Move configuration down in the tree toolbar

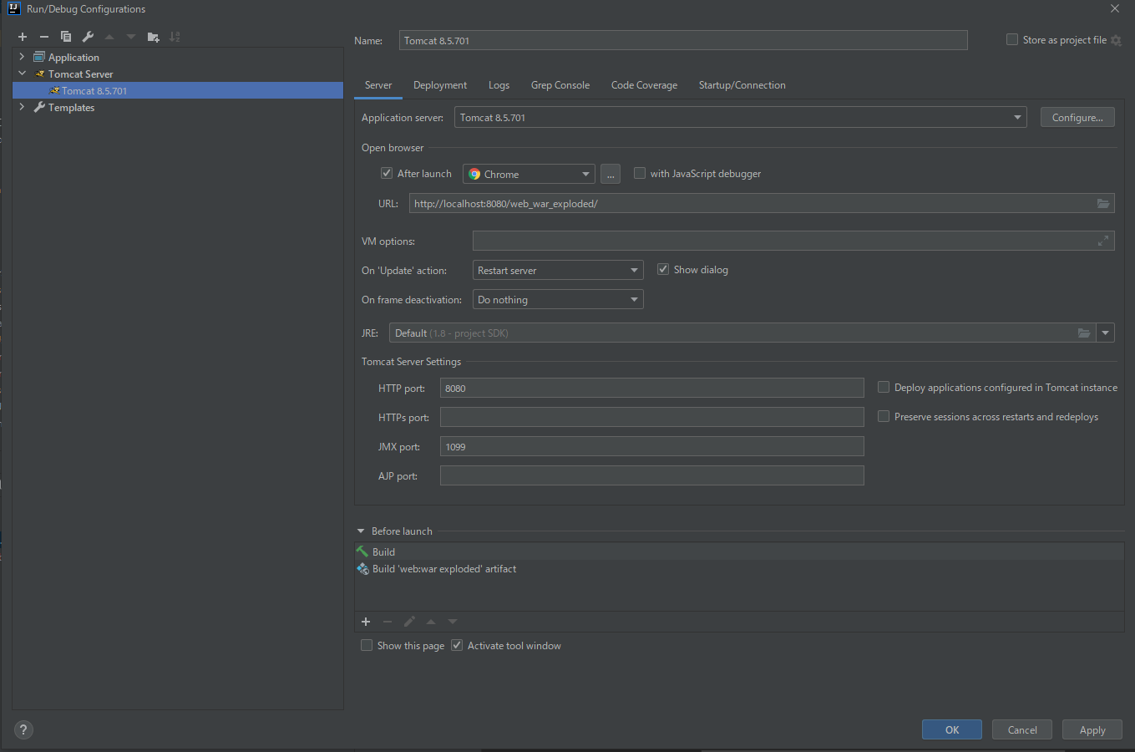point(131,37)
